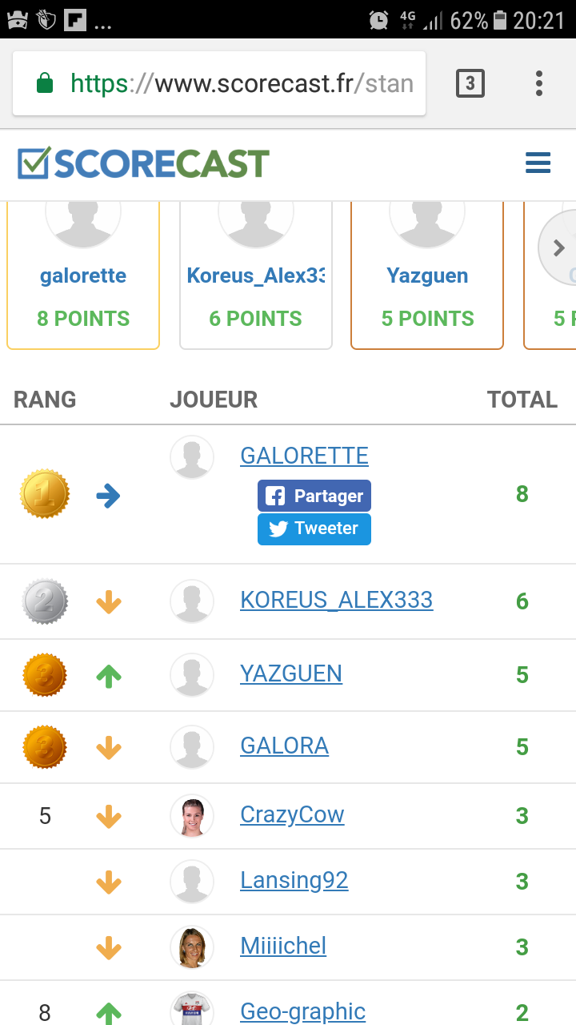Open the browser three-dot overflow menu
576x1025 pixels.
(x=539, y=83)
